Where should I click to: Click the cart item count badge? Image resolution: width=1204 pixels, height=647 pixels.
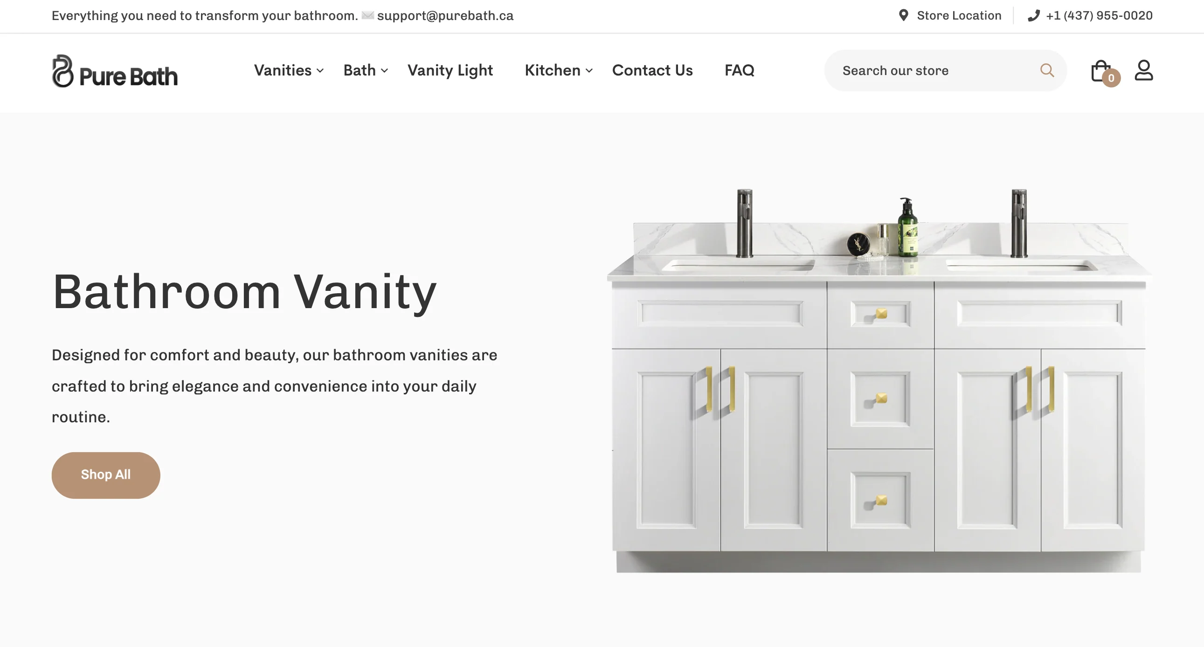pyautogui.click(x=1111, y=78)
